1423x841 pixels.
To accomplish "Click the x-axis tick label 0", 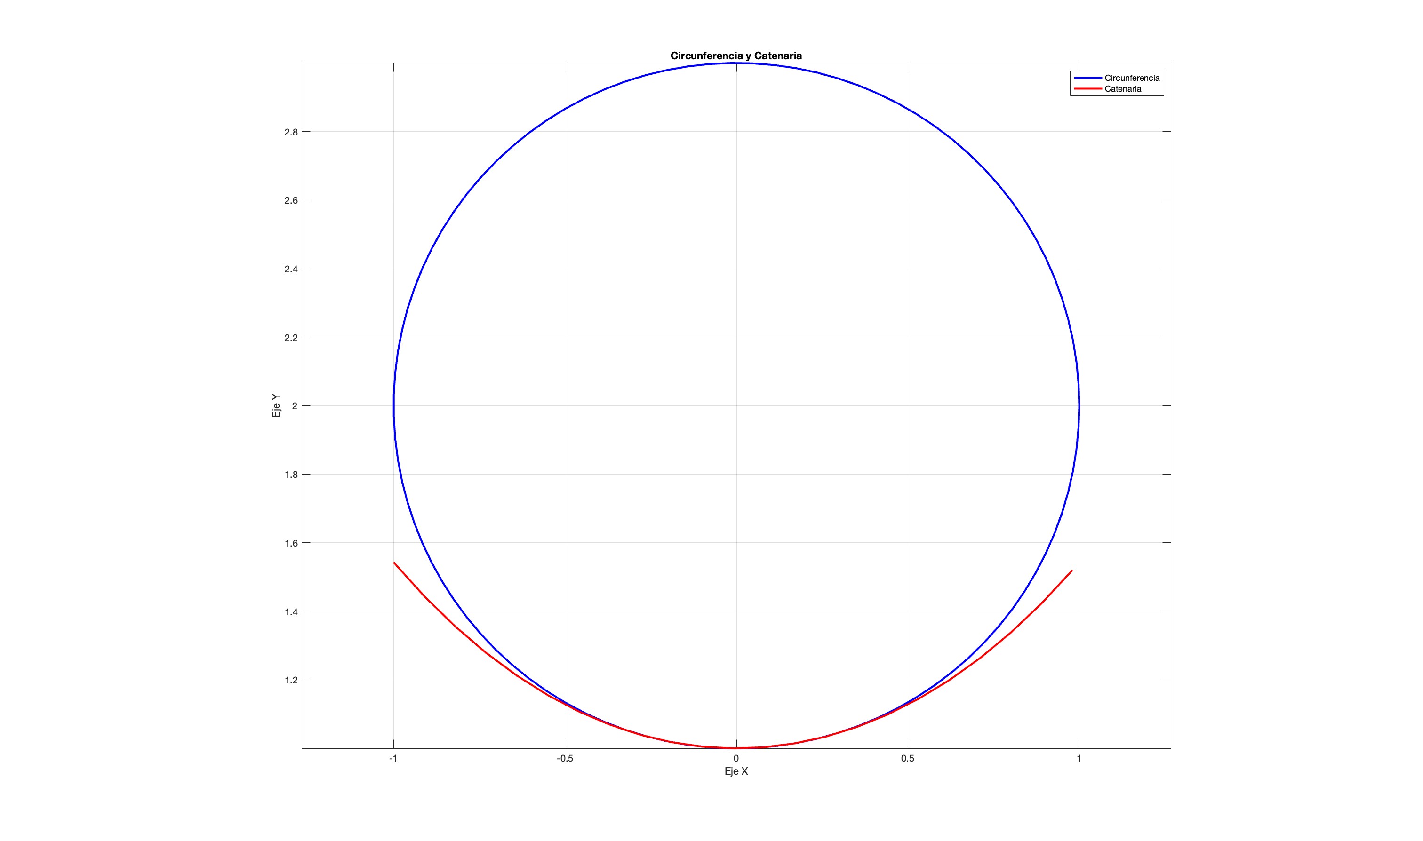I will coord(736,758).
